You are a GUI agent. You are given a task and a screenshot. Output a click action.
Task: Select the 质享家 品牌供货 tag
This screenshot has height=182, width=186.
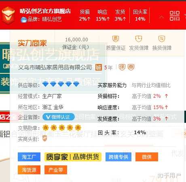pyautogui.click(x=73, y=157)
